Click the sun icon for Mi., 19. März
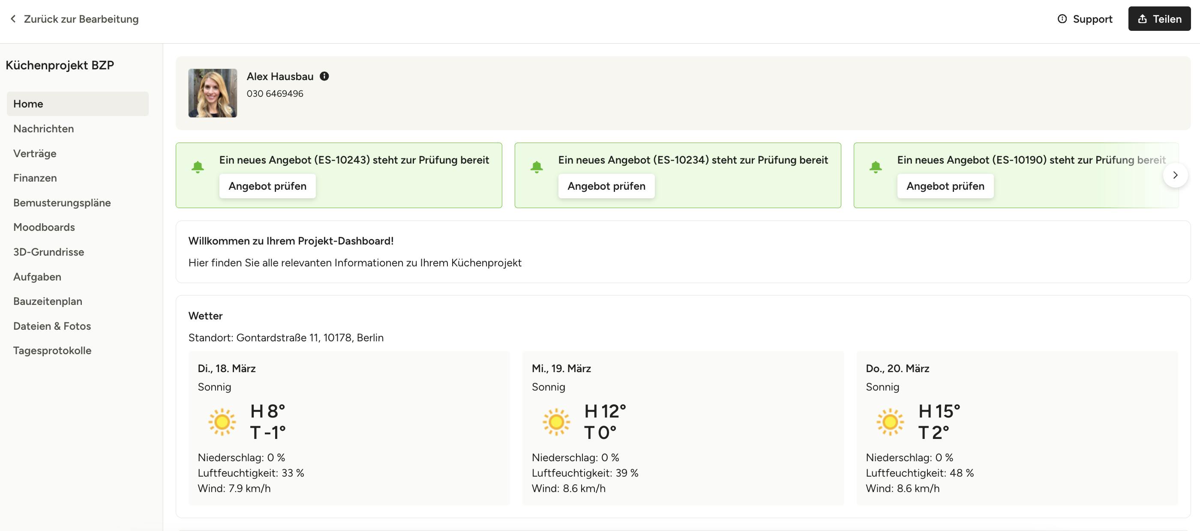The width and height of the screenshot is (1200, 531). 556,422
